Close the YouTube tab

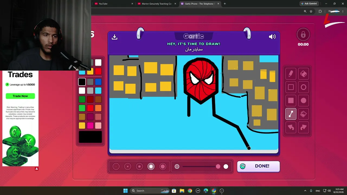pos(132,4)
